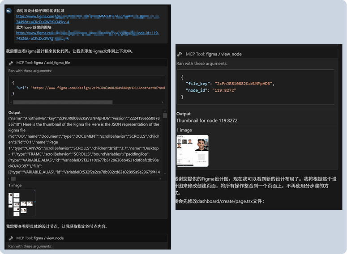Click the 'Me' user avatar icon

point(9,11)
